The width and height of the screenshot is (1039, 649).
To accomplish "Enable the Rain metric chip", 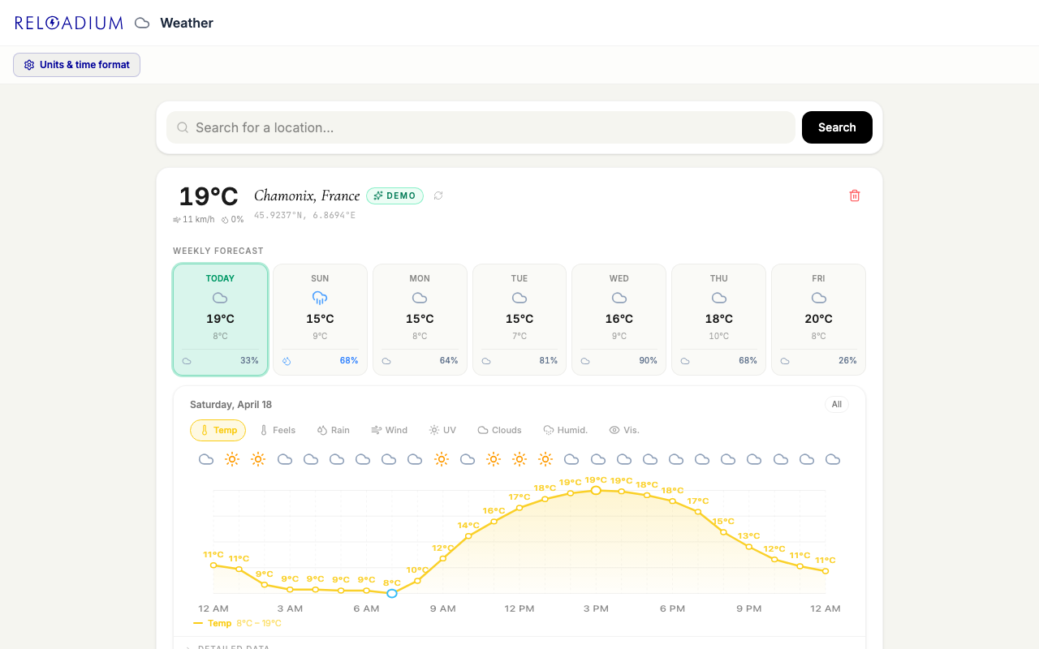I will [x=333, y=430].
